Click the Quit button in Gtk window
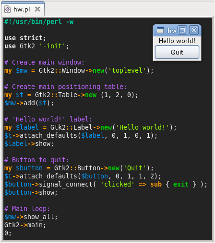This screenshot has width=215, height=243. pyautogui.click(x=177, y=52)
